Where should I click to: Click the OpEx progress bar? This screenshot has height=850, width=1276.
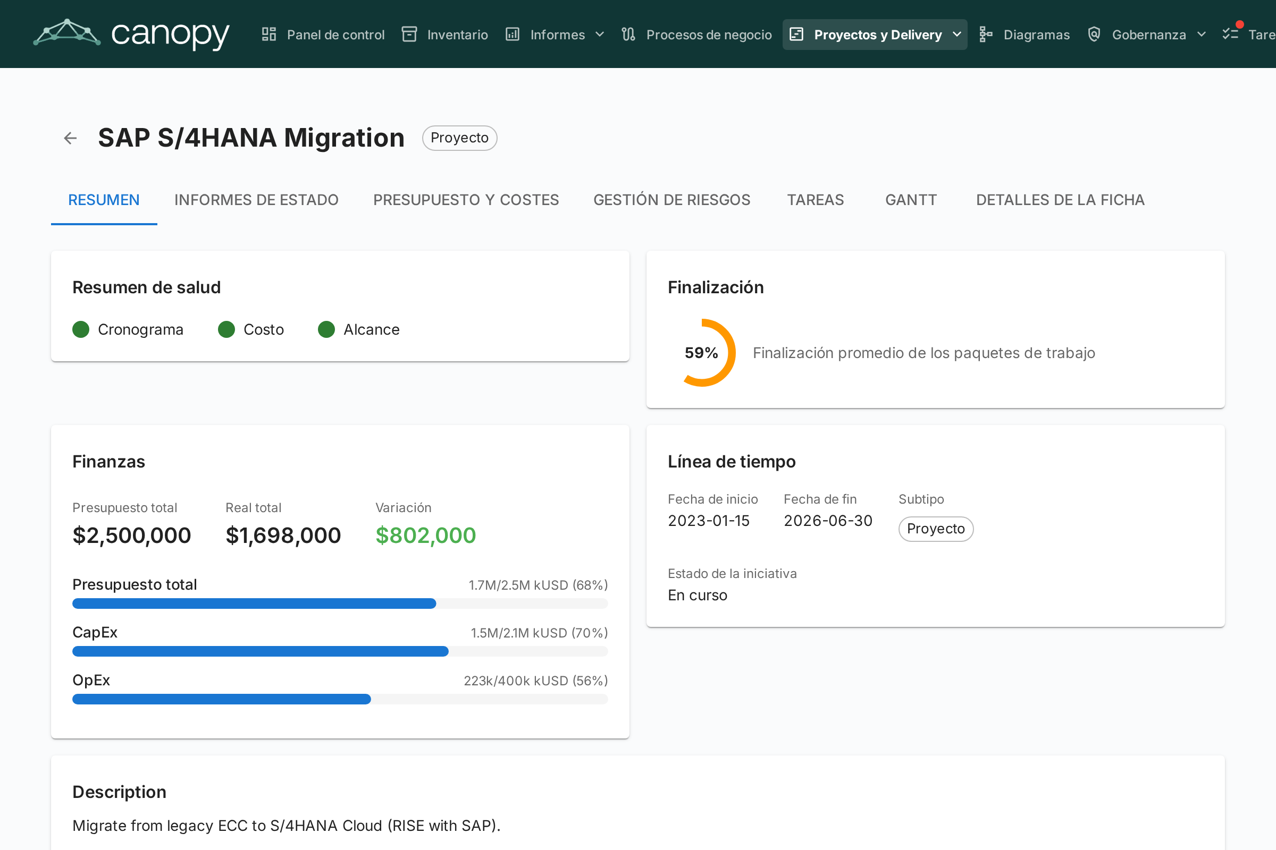[x=340, y=699]
